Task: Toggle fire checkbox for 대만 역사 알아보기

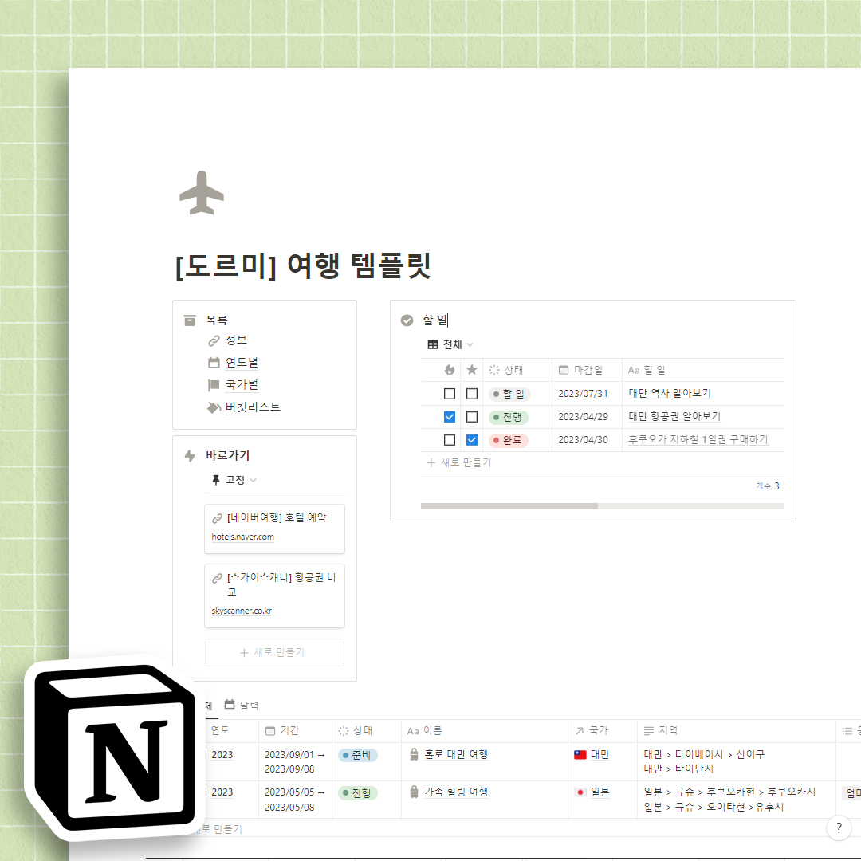Action: point(449,394)
